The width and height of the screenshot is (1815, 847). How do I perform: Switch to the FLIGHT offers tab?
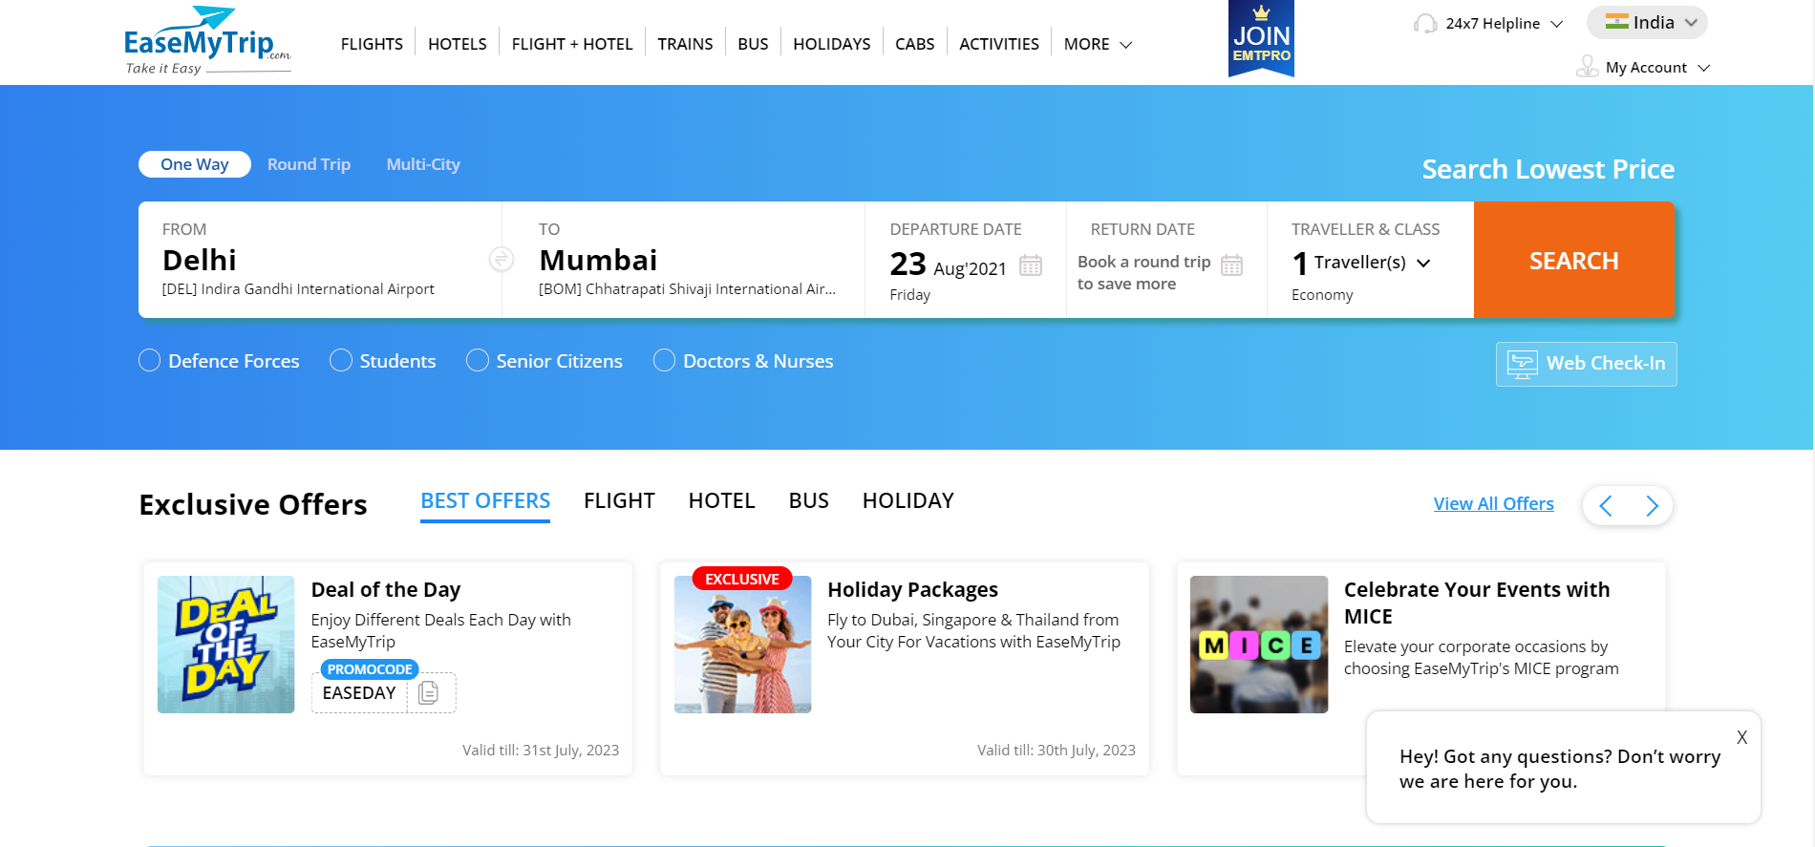tap(619, 501)
